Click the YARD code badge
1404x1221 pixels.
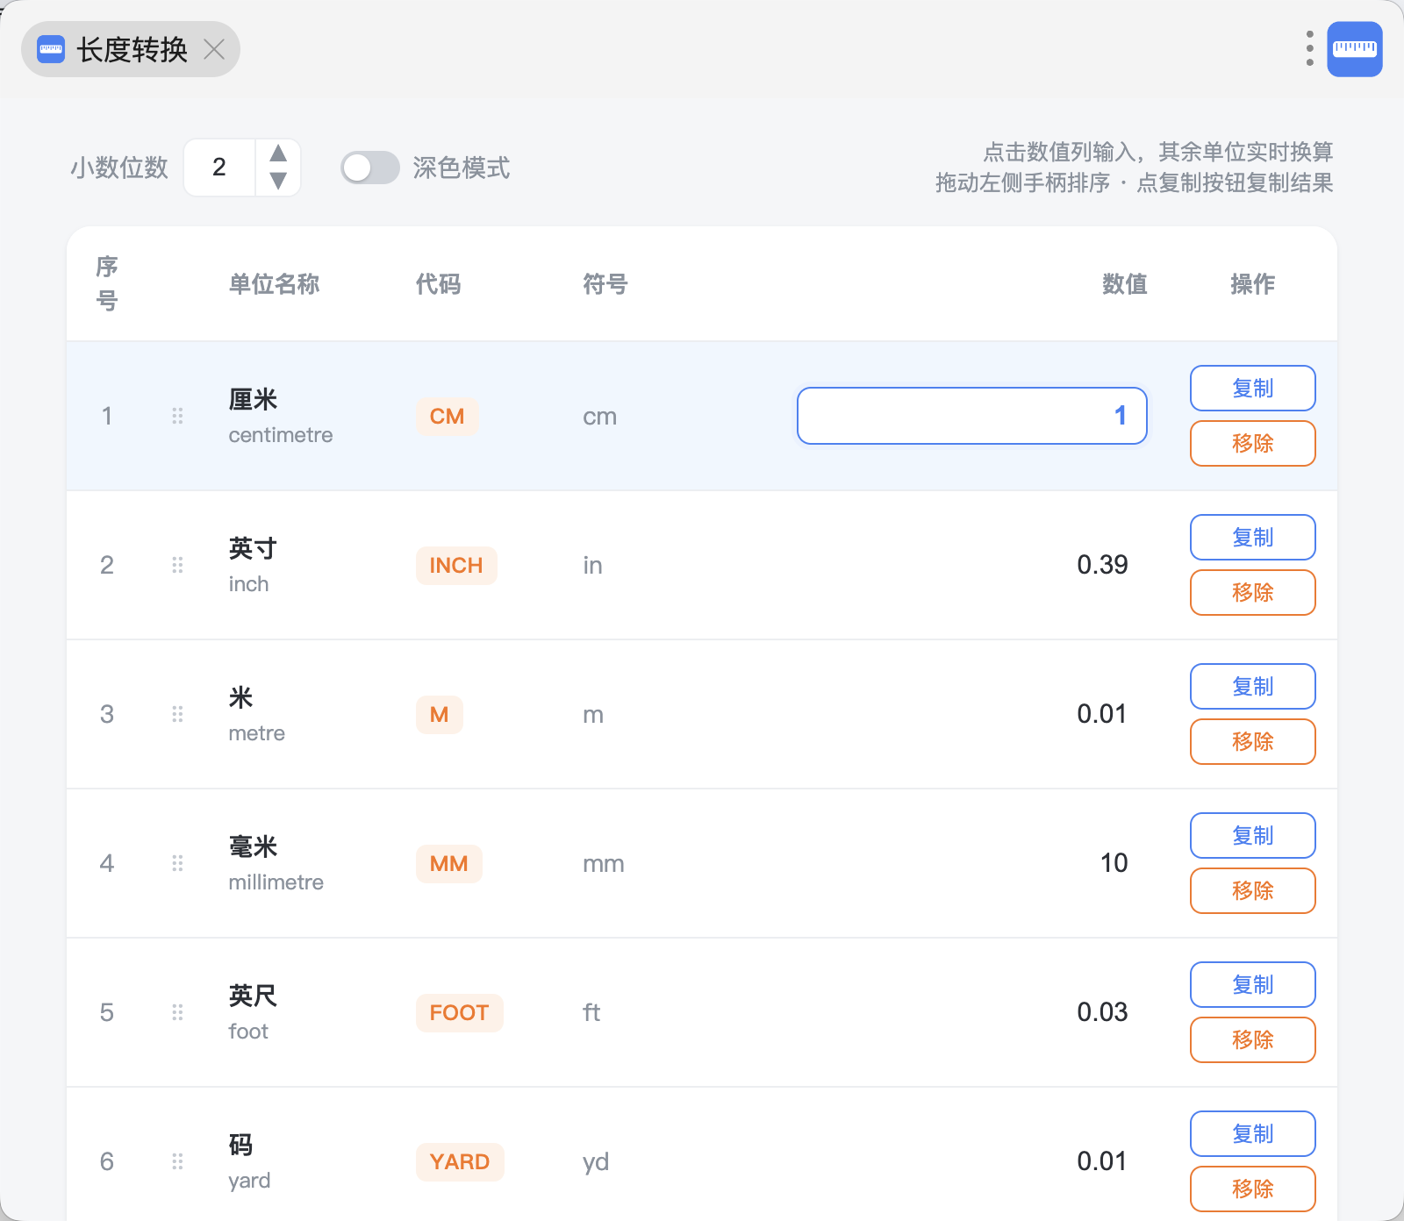click(460, 1161)
